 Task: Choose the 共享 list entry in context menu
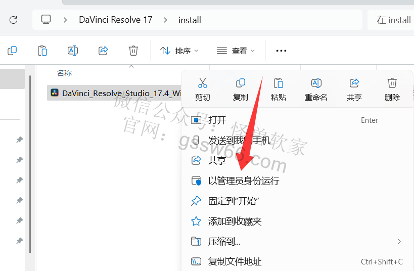(297, 160)
